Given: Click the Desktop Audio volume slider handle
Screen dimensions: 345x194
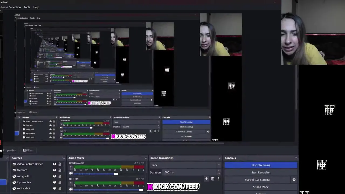Looking at the screenshot, I should (x=116, y=174).
